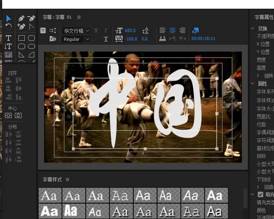Viewport: 274px width, 219px height.
Task: Collapse the 变换 section
Action: point(253,28)
